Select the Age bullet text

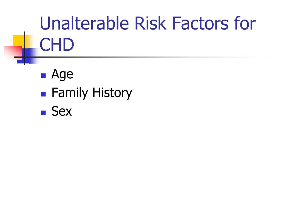coord(62,74)
